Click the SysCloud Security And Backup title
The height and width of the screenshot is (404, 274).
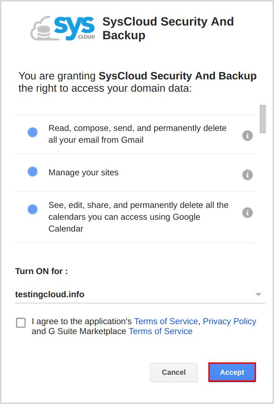[168, 28]
